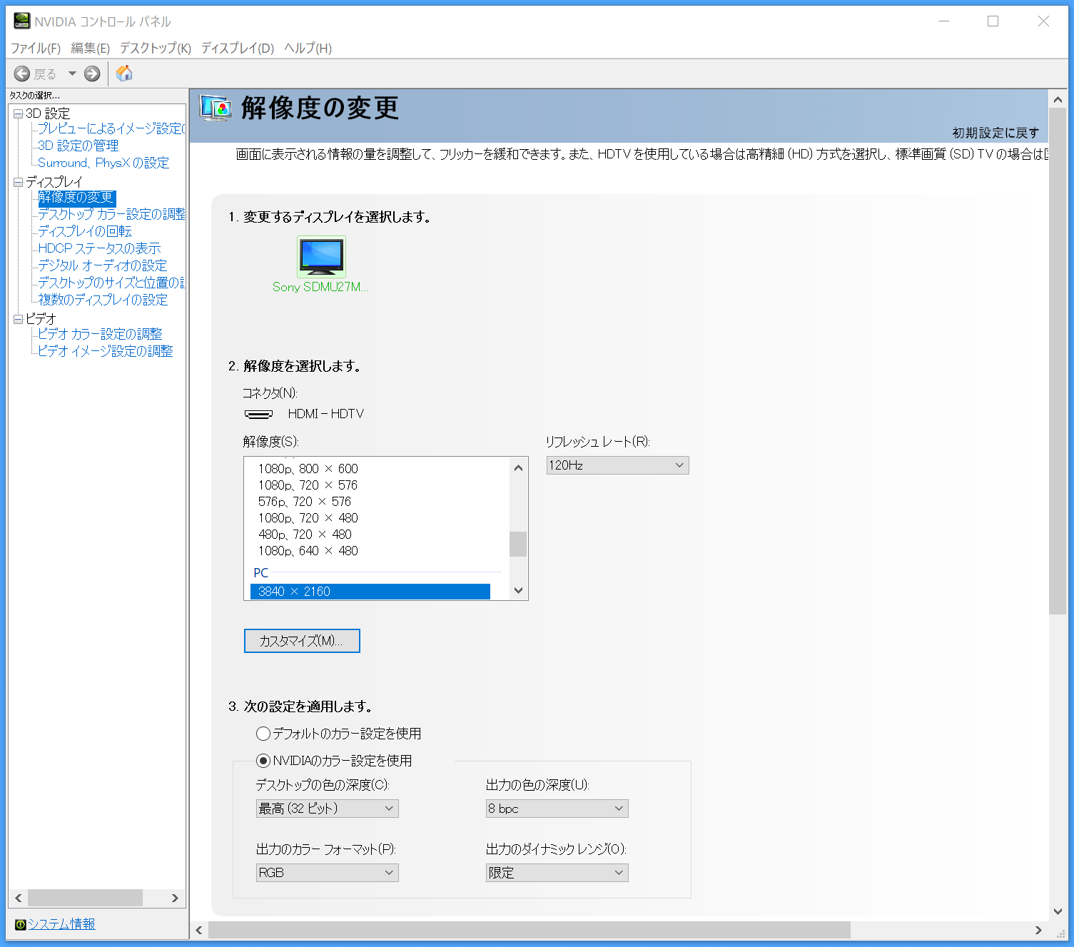Open ビデオ カラー設定の調整 page
Screen dimensions: 1074x947
pyautogui.click(x=100, y=334)
